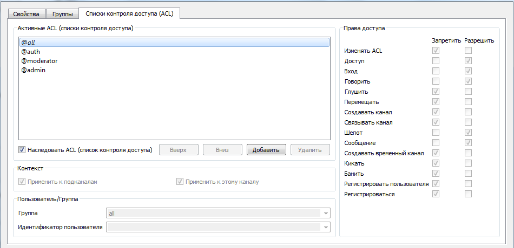The width and height of the screenshot is (514, 248).
Task: Open the Группы tab
Action: 62,13
